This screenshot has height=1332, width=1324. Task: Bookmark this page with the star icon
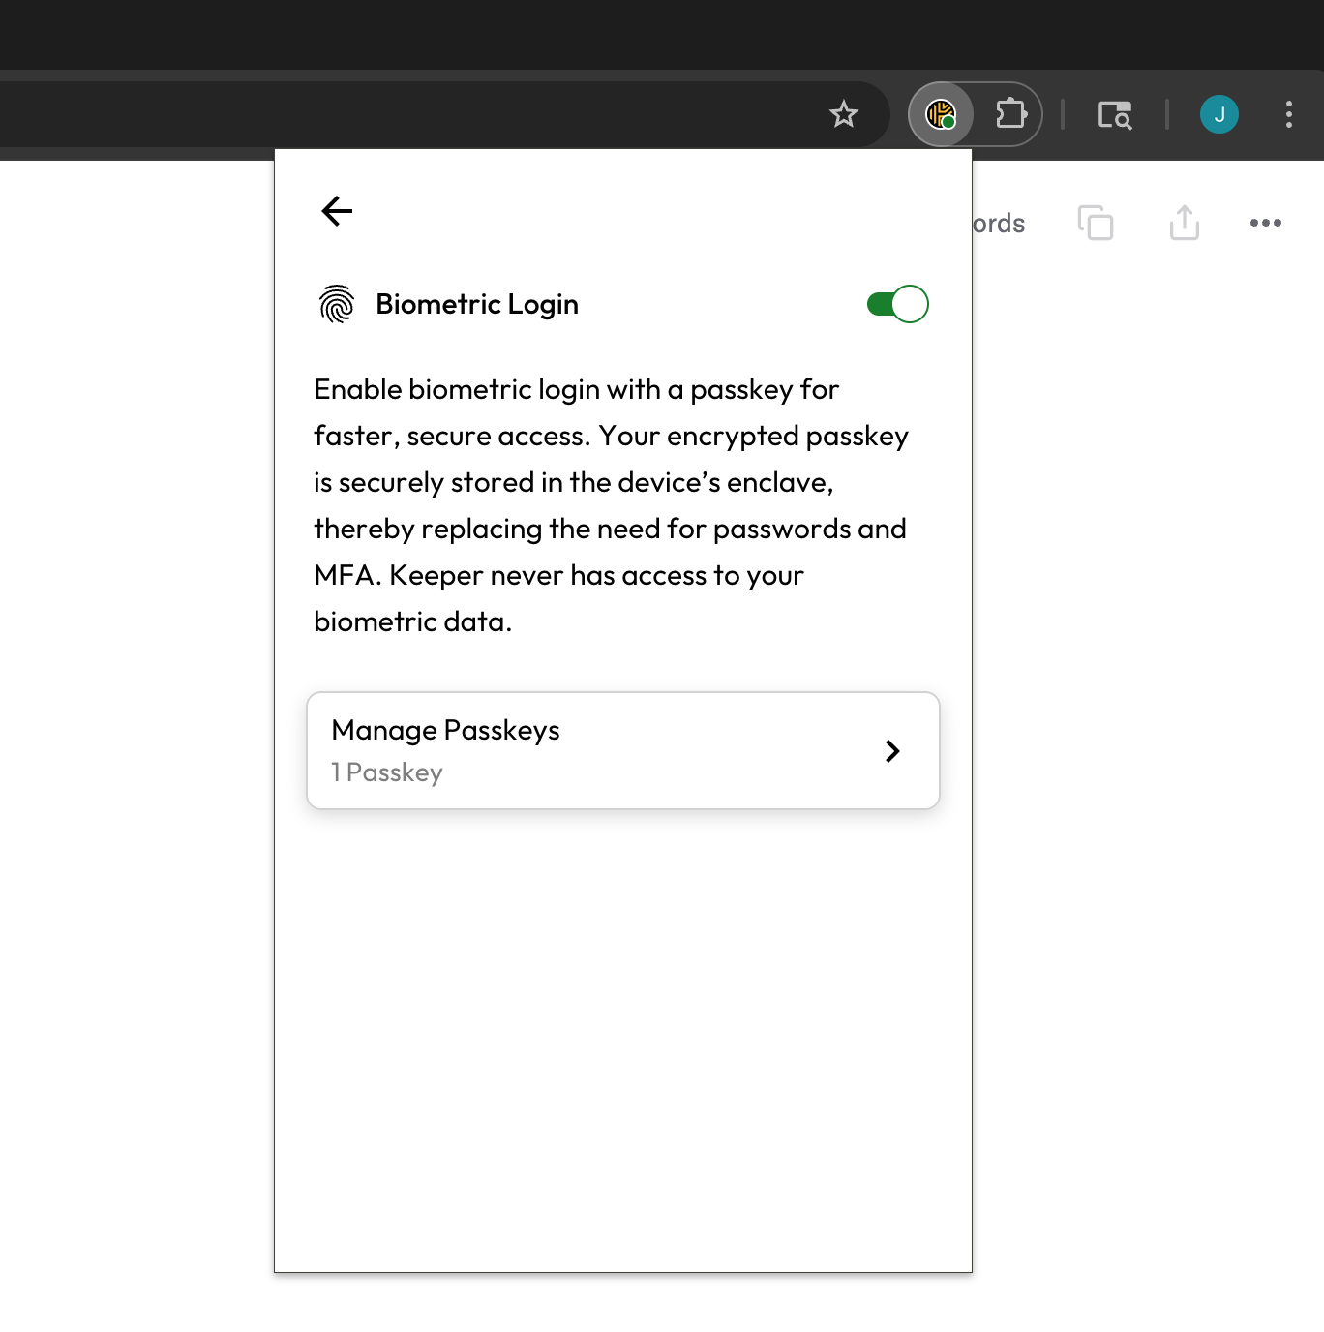tap(844, 114)
